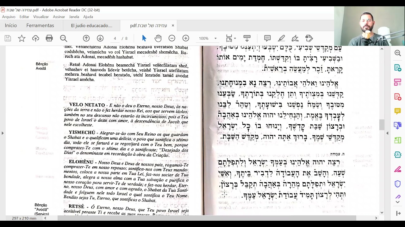Go to the previous page arrow
405x227 pixels.
[x=86, y=38]
